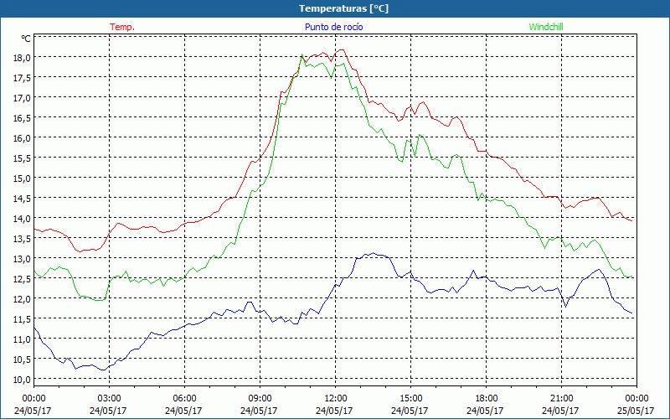Click the 10,0 y-axis value
The width and height of the screenshot is (670, 419).
(23, 379)
